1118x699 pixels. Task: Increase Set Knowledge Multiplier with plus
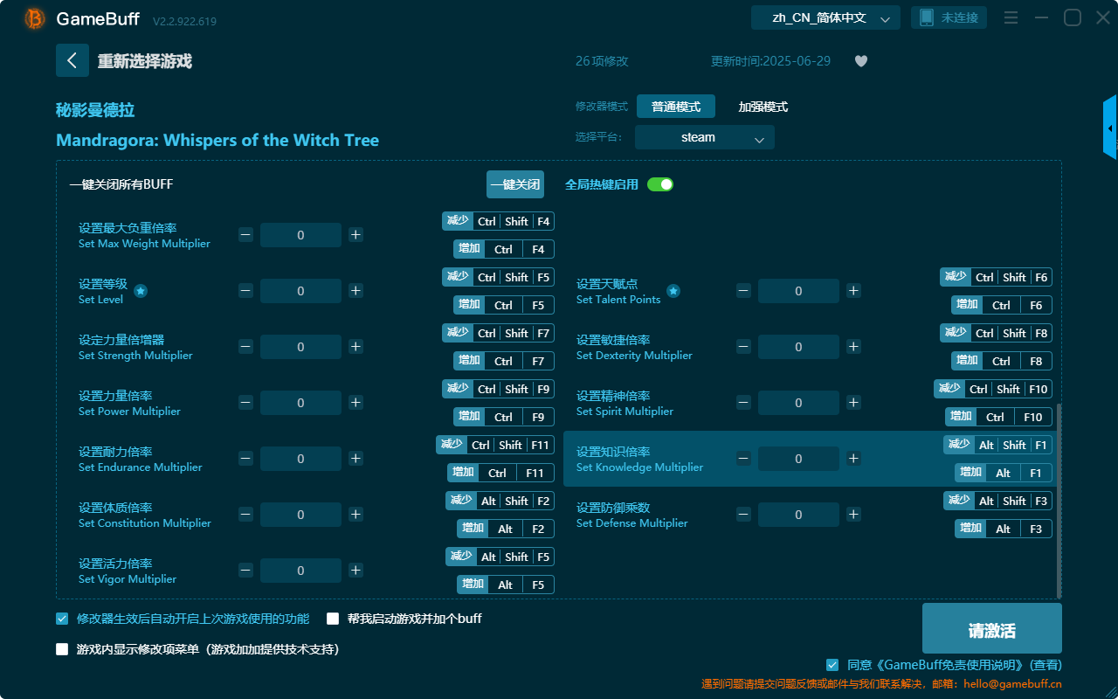point(853,459)
